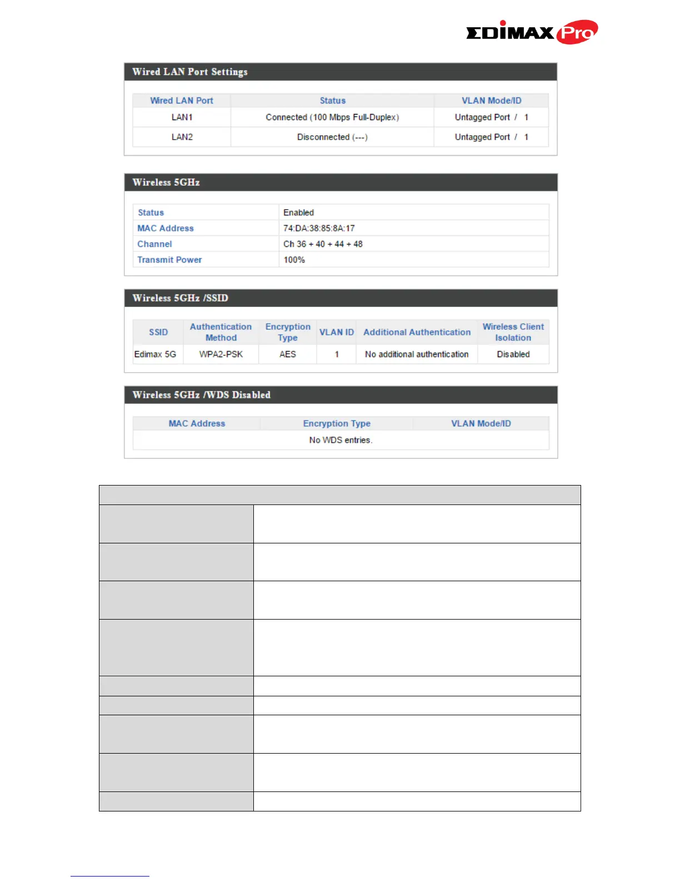
Task: Click the Channel label
Action: pyautogui.click(x=154, y=244)
